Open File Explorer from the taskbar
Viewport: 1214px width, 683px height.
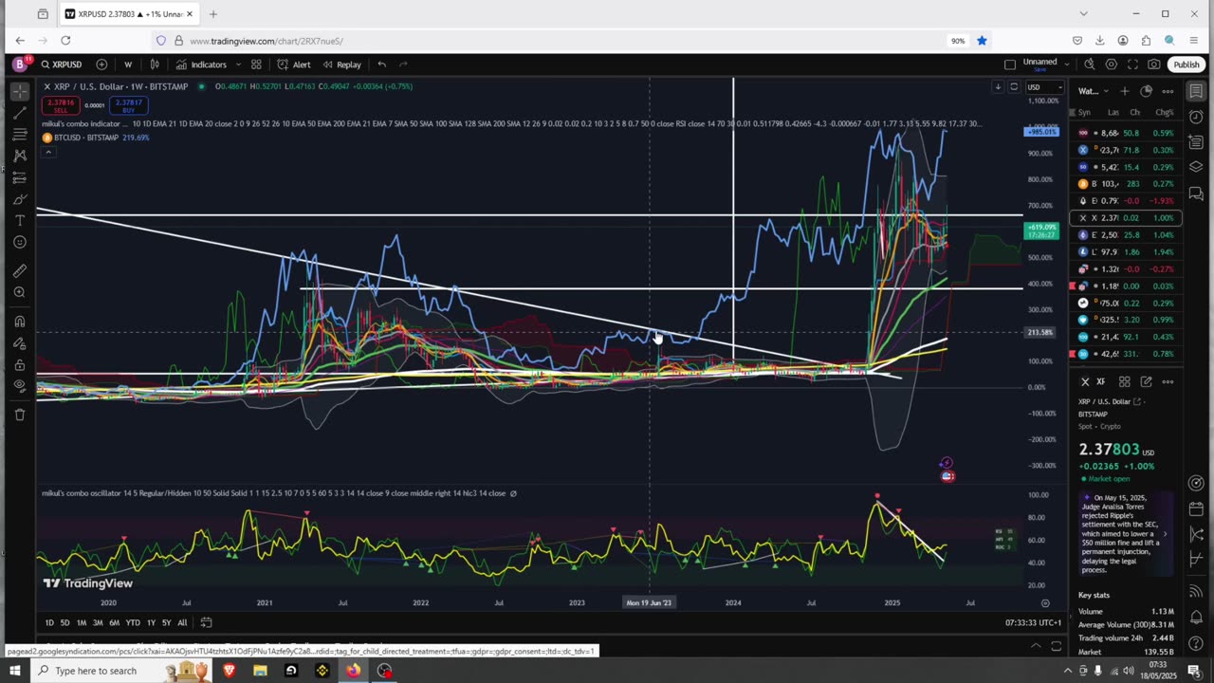pos(260,671)
